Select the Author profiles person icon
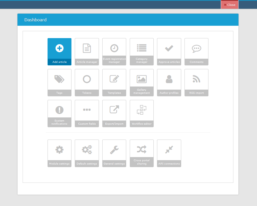Screen dimensions: 257x206 169,79
